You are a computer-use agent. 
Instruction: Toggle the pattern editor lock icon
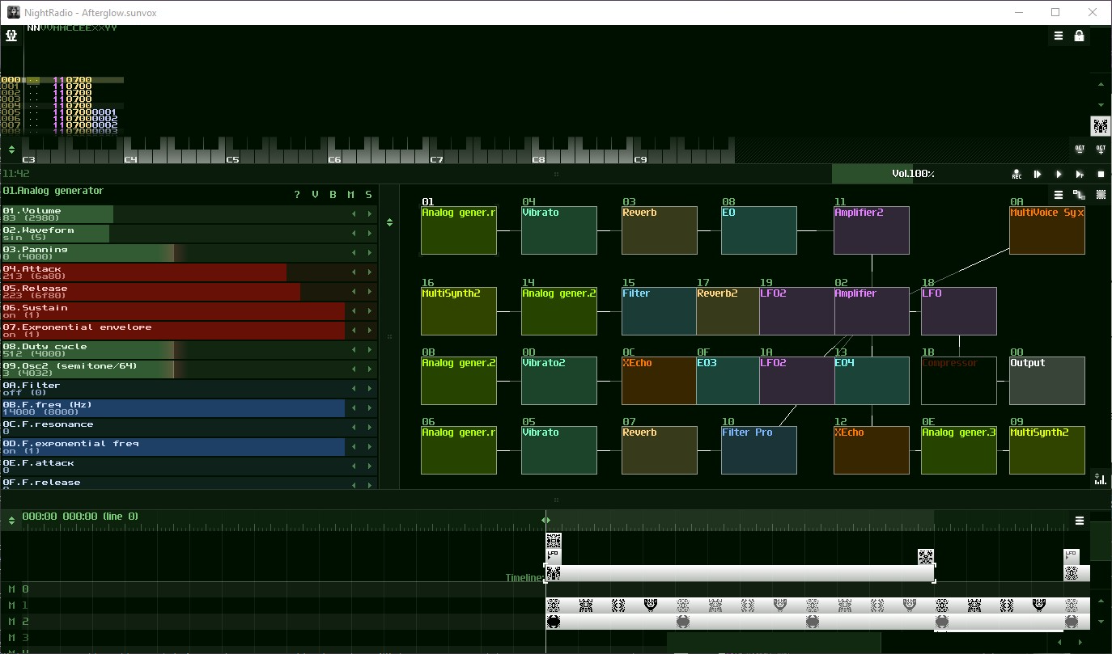tap(1079, 36)
